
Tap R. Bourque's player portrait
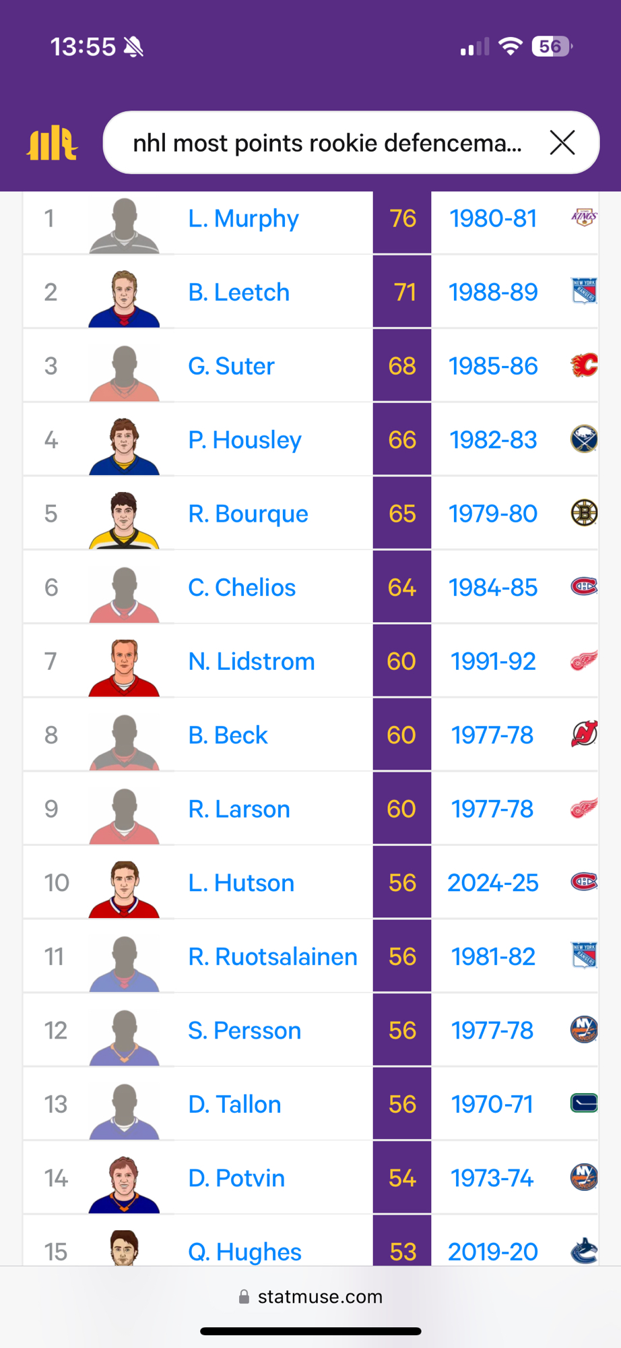pos(125,519)
